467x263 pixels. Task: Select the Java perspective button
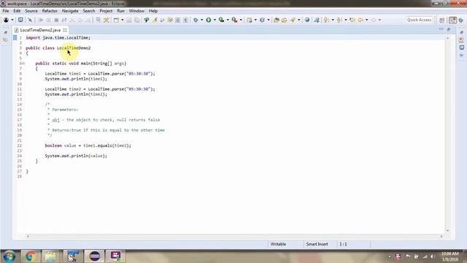(x=452, y=20)
